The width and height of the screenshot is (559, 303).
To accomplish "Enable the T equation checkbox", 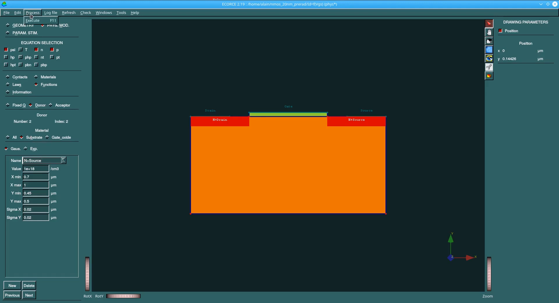I will [21, 50].
